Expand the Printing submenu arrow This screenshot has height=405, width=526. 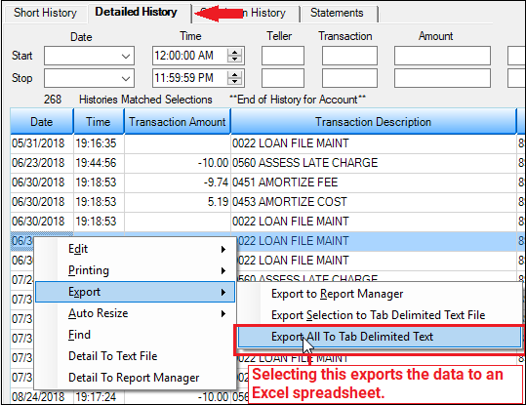tap(223, 270)
